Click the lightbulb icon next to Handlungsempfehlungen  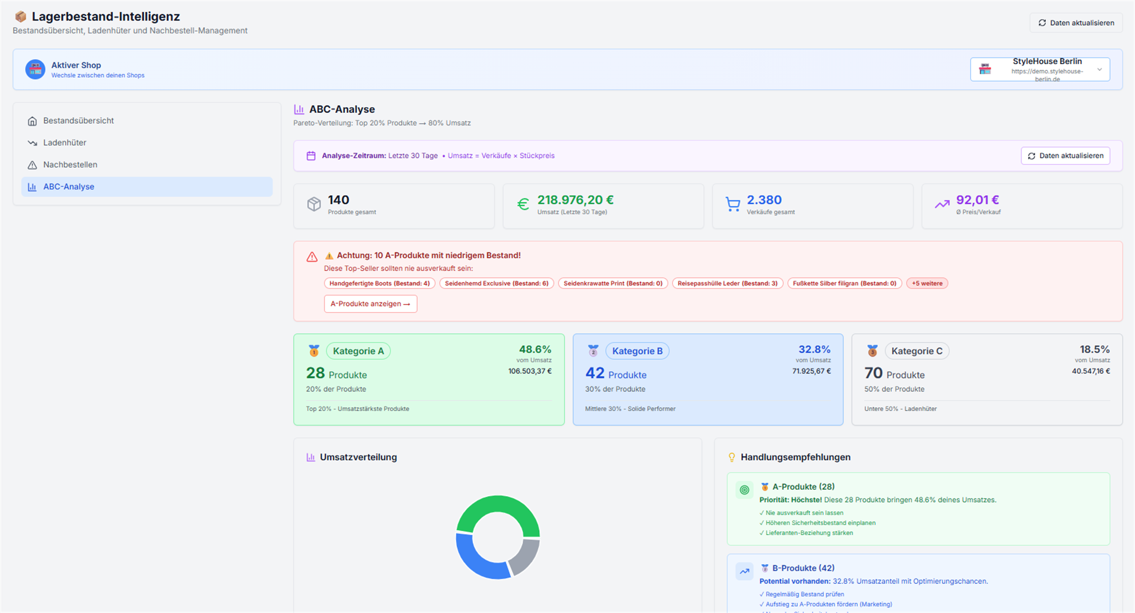(732, 457)
